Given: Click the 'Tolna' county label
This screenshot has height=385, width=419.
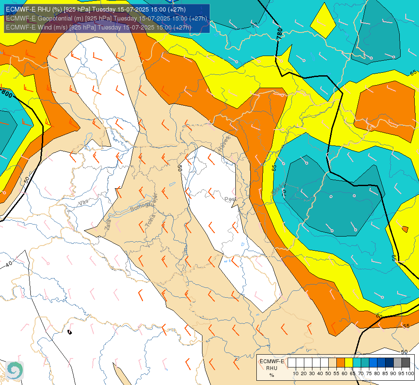Looking at the screenshot, I should click(150, 221).
